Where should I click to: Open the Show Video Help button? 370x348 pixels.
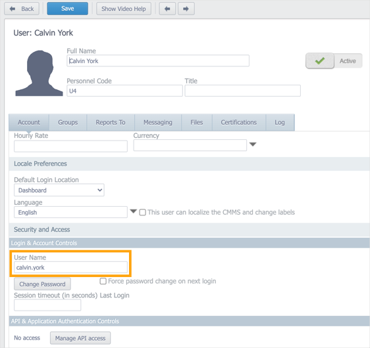pos(124,9)
